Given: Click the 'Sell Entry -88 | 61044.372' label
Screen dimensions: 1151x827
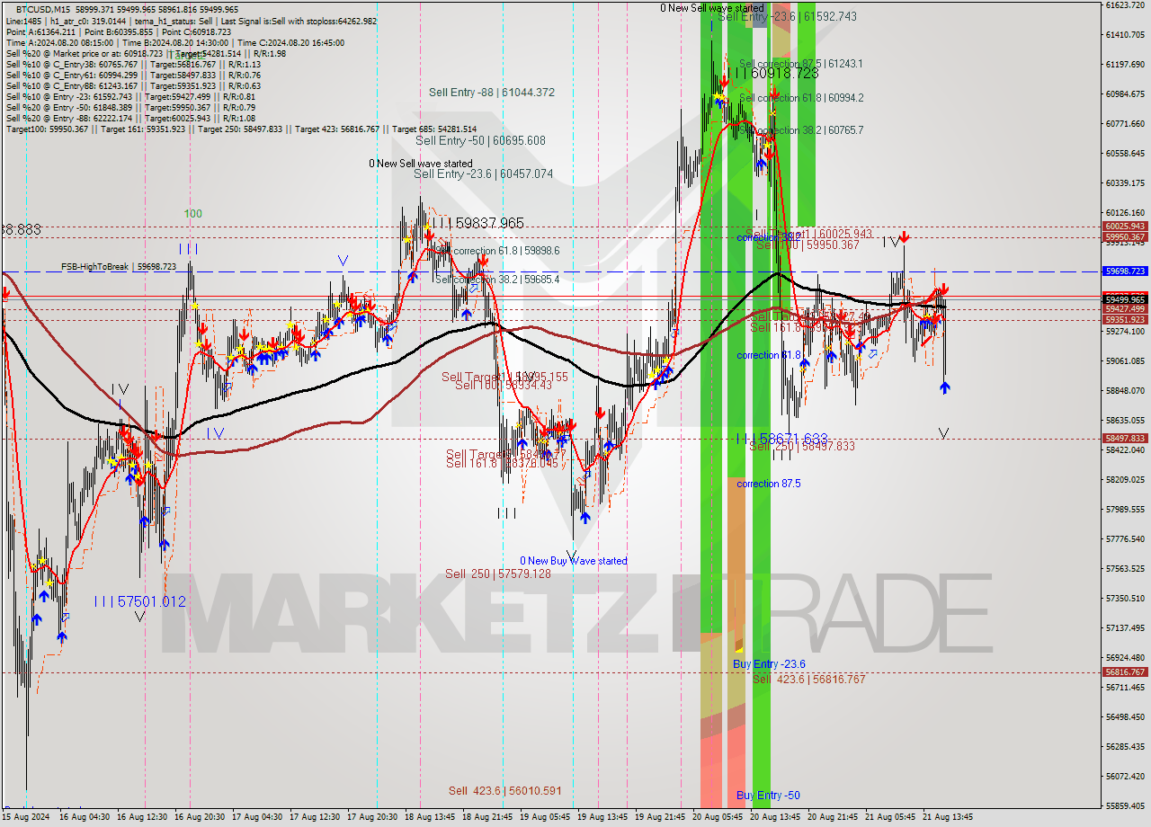Looking at the screenshot, I should tap(492, 93).
